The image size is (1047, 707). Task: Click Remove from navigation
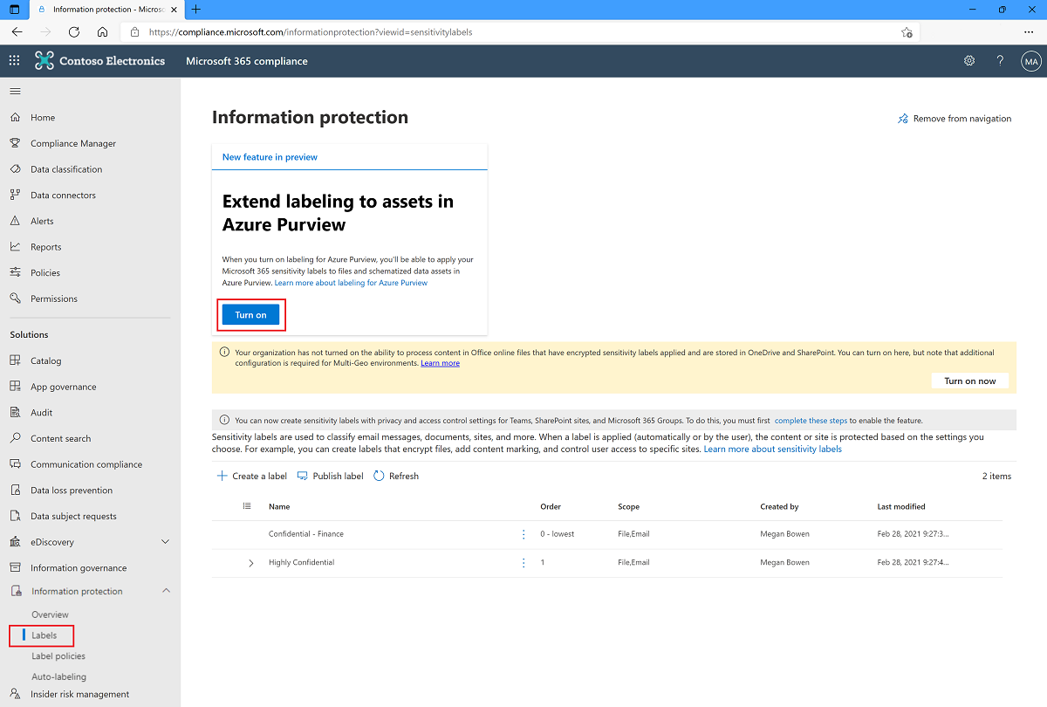point(955,119)
